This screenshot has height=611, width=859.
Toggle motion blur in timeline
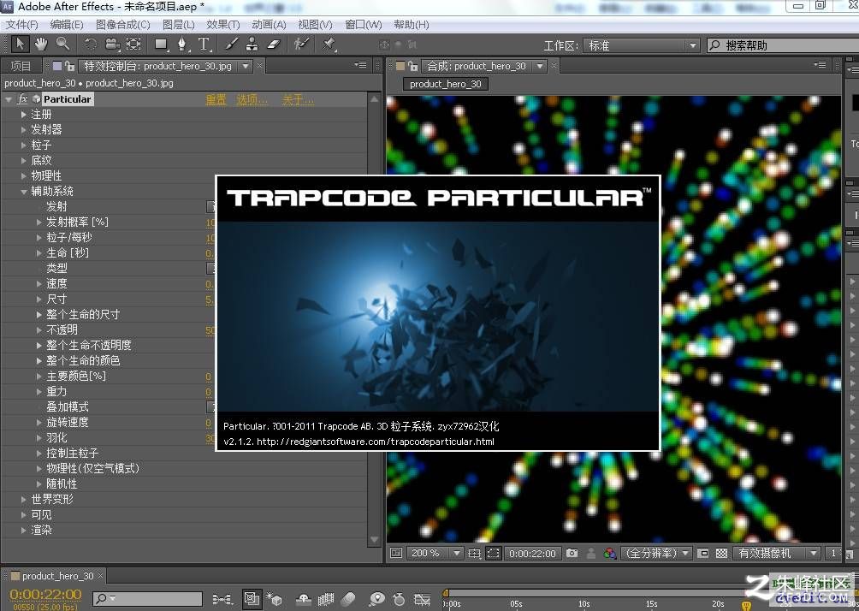point(348,600)
